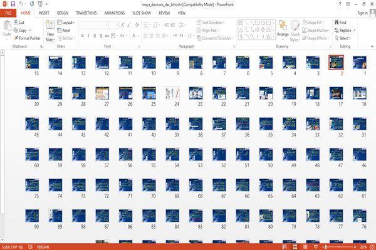The image size is (376, 250).
Task: Click the vertical scrollbar down arrow
Action: tap(3, 240)
